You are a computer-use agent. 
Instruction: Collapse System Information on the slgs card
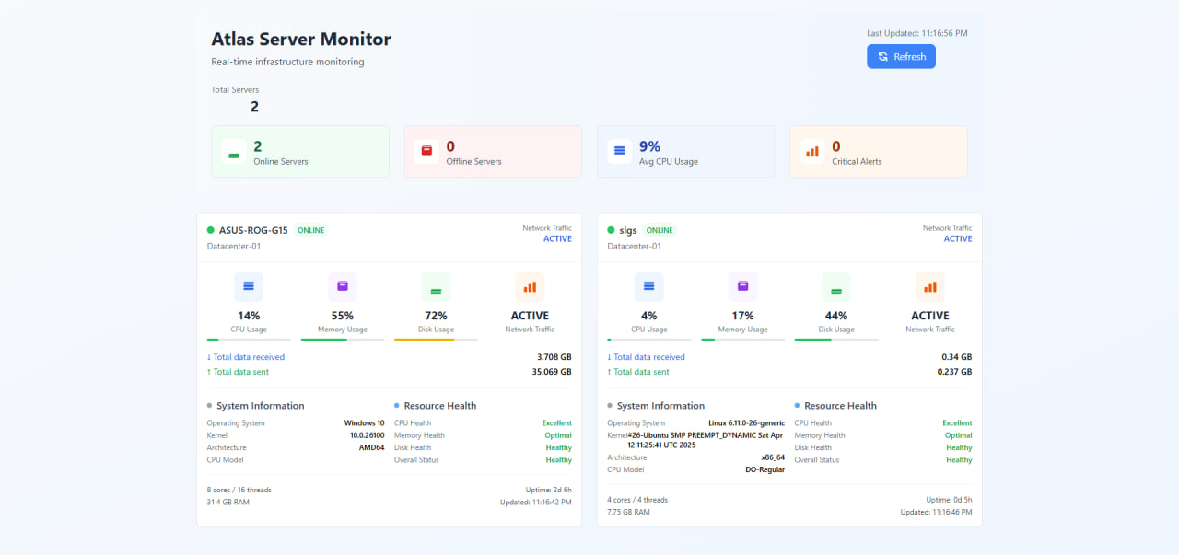click(x=660, y=405)
